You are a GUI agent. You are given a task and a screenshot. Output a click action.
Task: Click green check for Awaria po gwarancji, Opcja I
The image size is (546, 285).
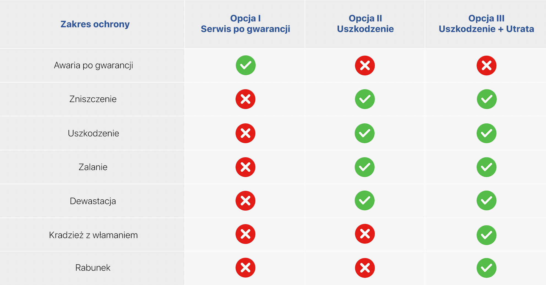pyautogui.click(x=245, y=65)
